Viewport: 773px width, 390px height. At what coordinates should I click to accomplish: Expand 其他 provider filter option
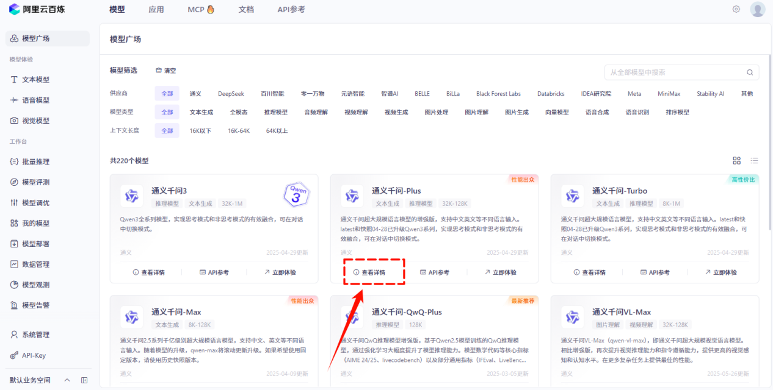pyautogui.click(x=747, y=94)
